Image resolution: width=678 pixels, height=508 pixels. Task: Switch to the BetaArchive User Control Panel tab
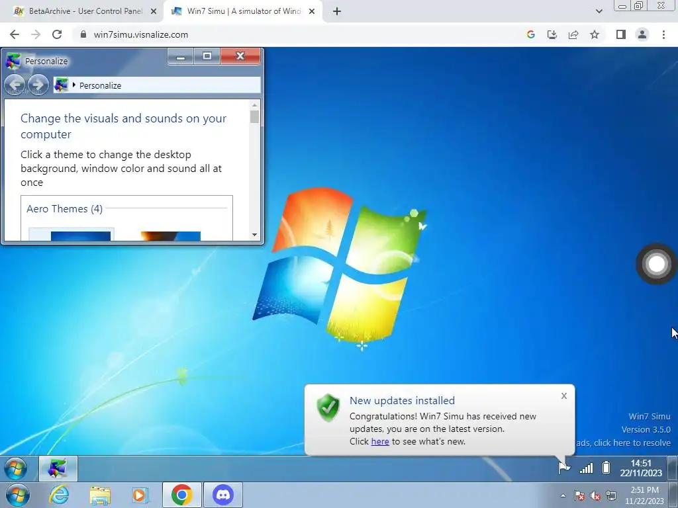pos(85,11)
